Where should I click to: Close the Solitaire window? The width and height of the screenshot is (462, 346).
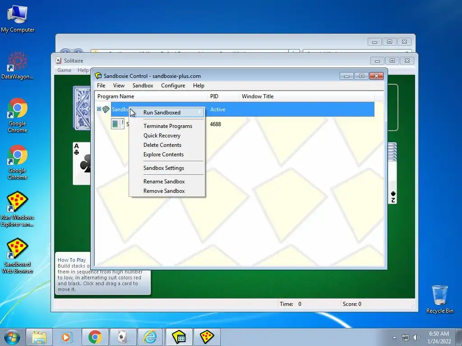407,61
